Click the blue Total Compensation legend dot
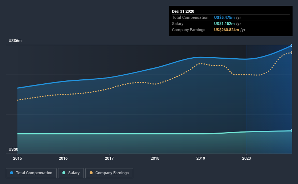This screenshot has width=298, height=184. pyautogui.click(x=12, y=173)
